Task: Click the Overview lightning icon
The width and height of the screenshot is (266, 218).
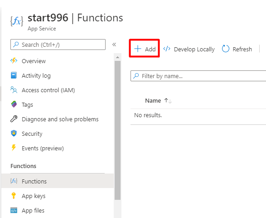Action: (14, 60)
